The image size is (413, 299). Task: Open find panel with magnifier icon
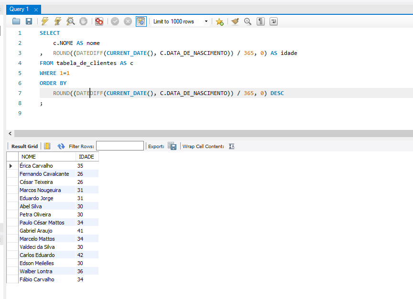pos(248,21)
